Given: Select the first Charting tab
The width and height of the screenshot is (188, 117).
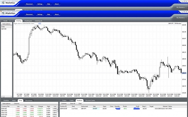Looking at the screenshot, I should 19,21.
